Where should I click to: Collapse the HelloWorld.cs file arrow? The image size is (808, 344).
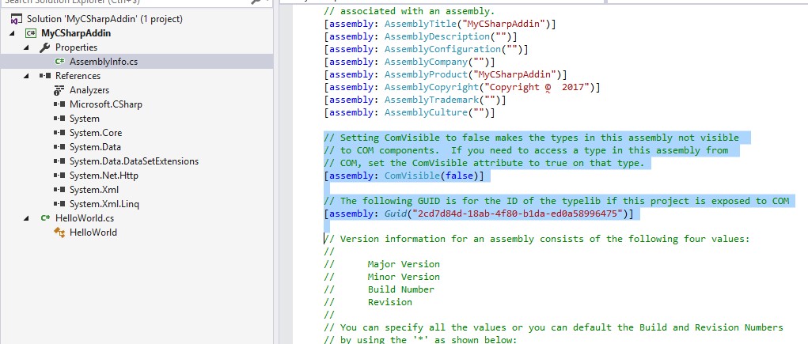[x=26, y=218]
